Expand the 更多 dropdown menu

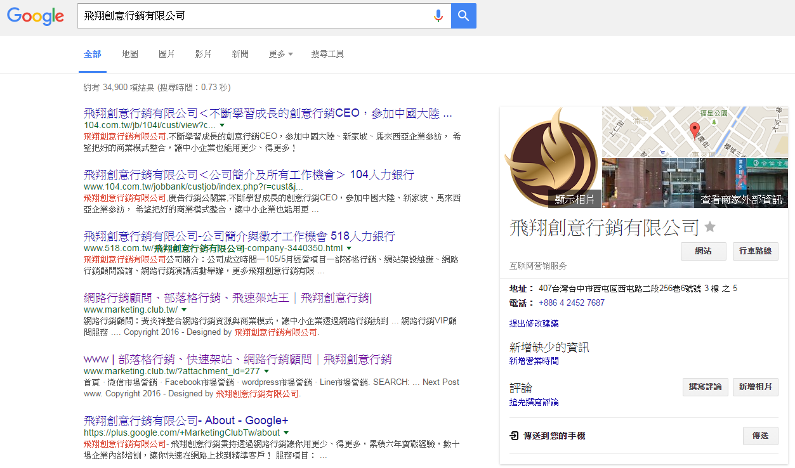(x=281, y=55)
